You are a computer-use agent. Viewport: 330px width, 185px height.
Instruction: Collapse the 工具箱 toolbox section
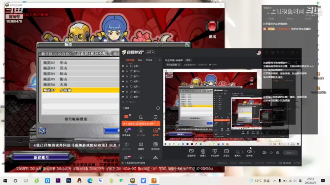(x=158, y=108)
